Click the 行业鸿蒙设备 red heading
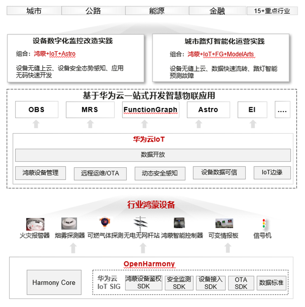 [151, 205]
